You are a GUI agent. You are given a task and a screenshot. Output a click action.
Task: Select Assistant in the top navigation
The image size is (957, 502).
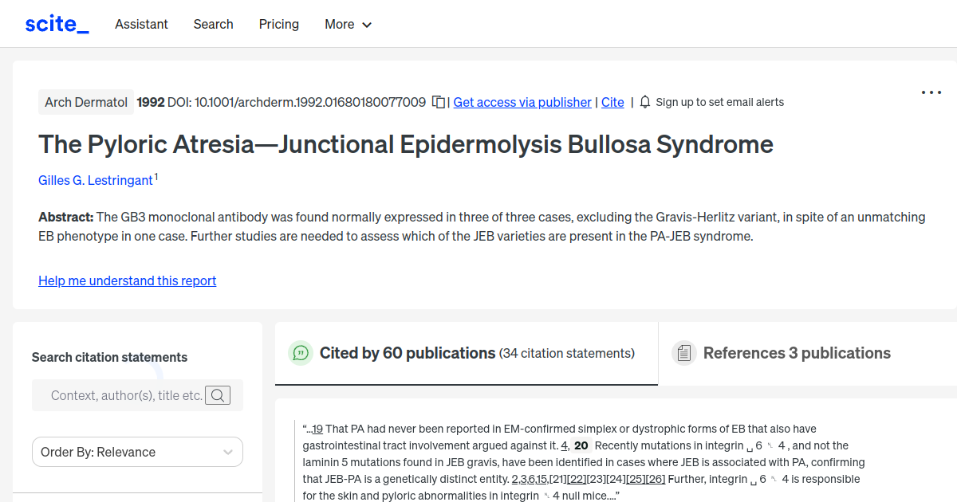coord(141,24)
